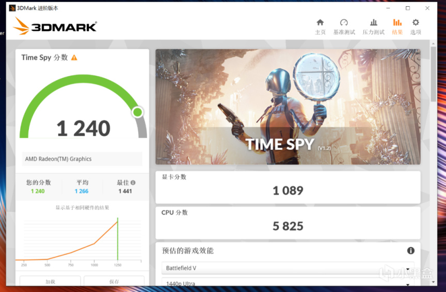Switch to the 结果 results tab

(x=397, y=27)
